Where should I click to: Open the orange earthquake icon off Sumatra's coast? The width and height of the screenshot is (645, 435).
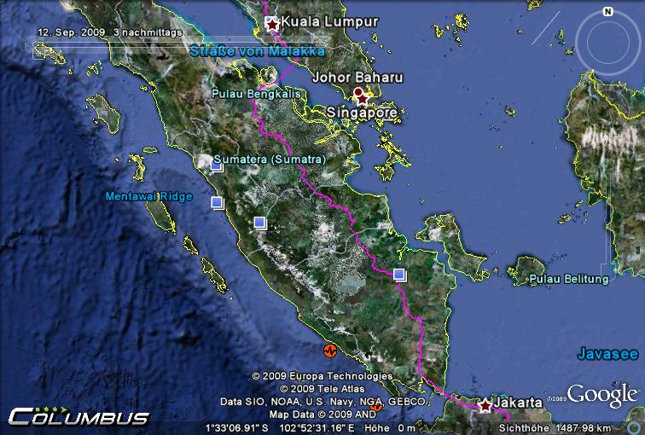pyautogui.click(x=328, y=351)
